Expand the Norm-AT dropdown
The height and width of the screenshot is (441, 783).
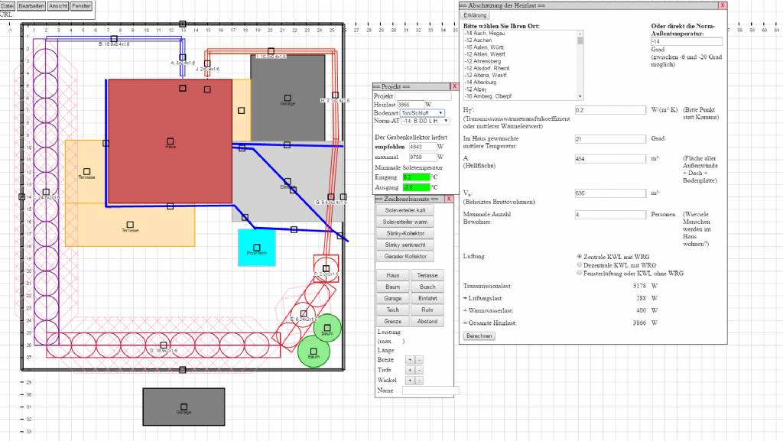[x=421, y=121]
